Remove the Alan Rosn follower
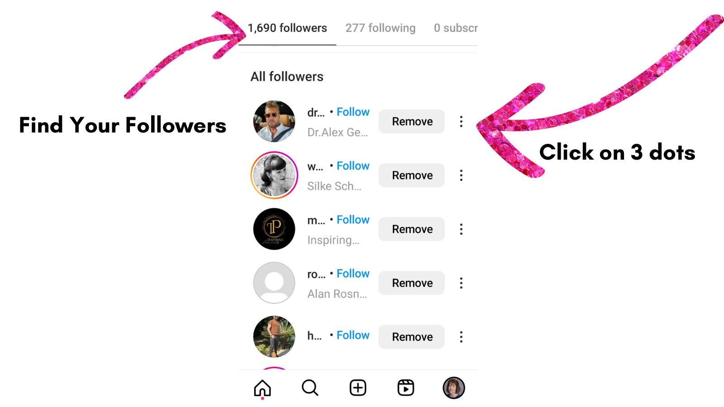724x407 pixels. click(412, 283)
